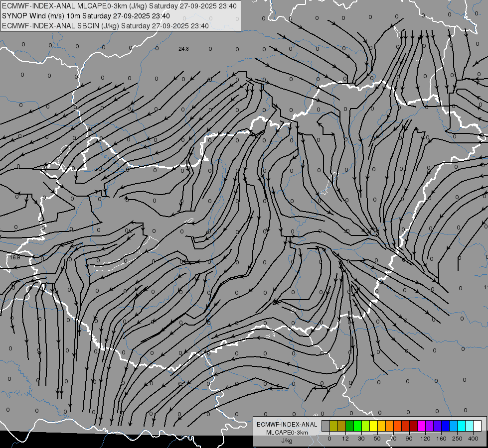Select the magenta legend swatch

pos(422,426)
